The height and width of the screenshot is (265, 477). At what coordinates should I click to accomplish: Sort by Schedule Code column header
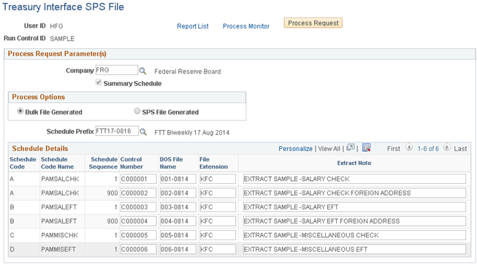tap(23, 163)
